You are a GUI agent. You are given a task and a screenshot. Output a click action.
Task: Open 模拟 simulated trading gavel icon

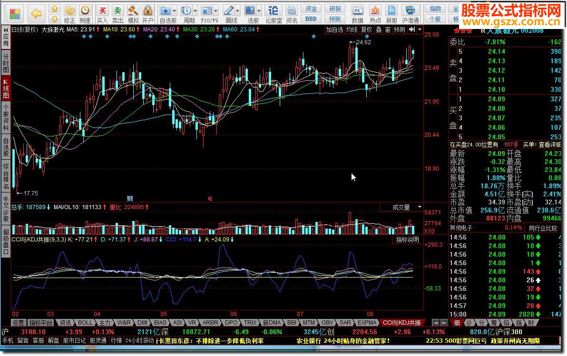133,10
